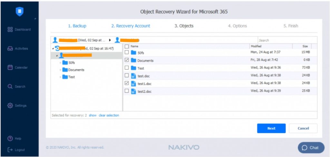
Task: Click the user account icon in tree
Action: tap(61, 55)
